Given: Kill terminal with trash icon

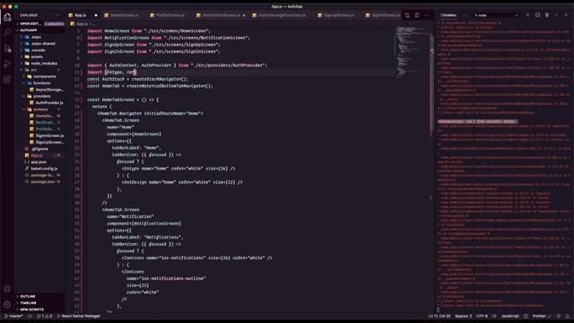Looking at the screenshot, I should [547, 15].
